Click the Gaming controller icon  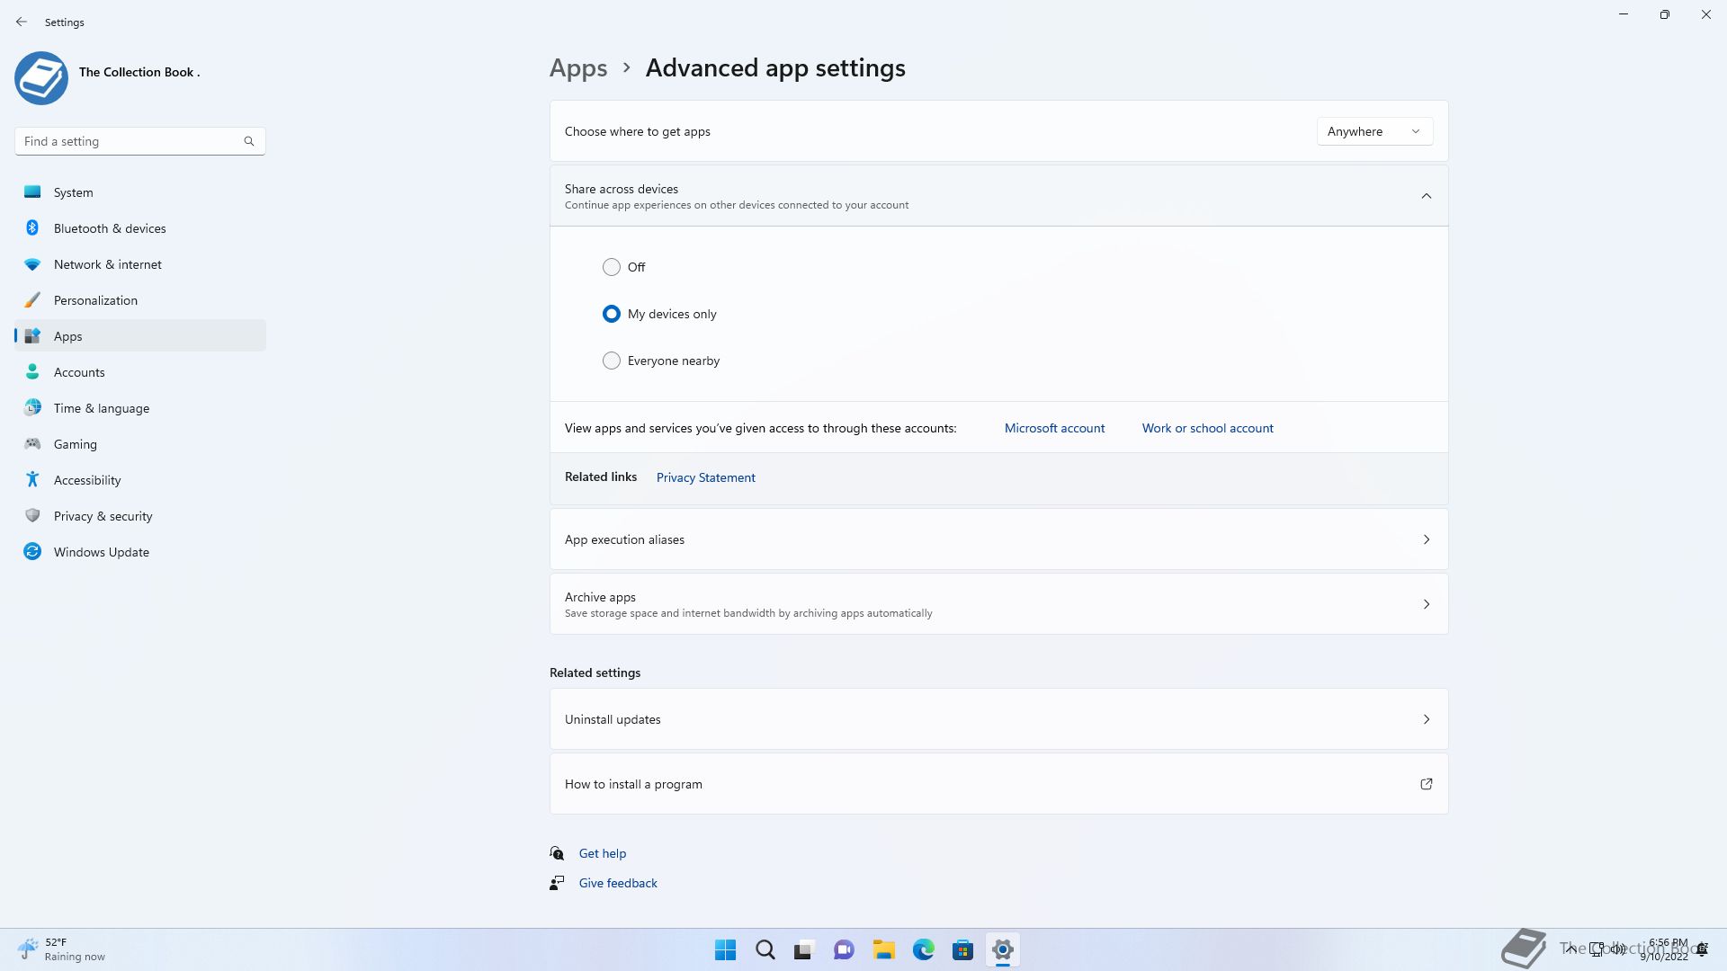(x=32, y=444)
